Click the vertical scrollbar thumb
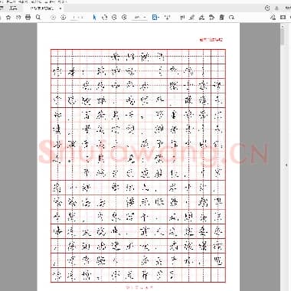The height and width of the screenshot is (291, 291). (283, 36)
